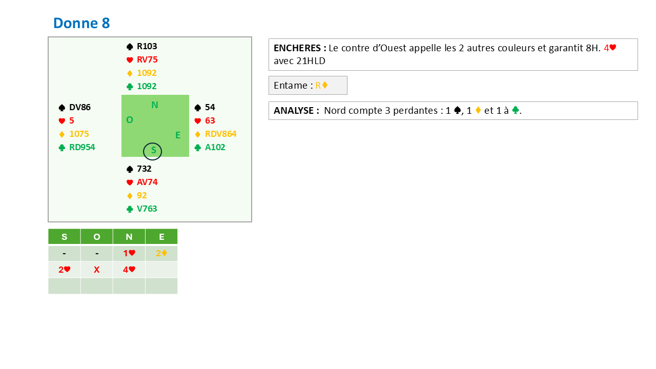The width and height of the screenshot is (656, 369).
Task: Select the Entame lead box
Action: pos(307,86)
